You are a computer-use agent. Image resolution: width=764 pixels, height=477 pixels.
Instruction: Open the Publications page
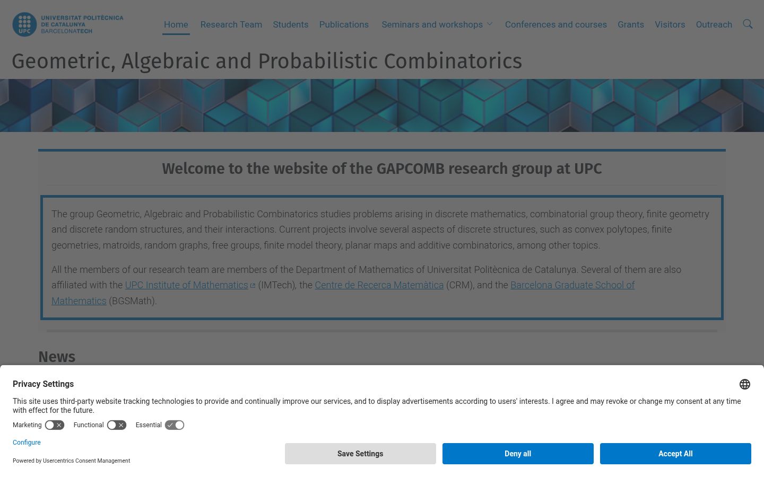(344, 24)
